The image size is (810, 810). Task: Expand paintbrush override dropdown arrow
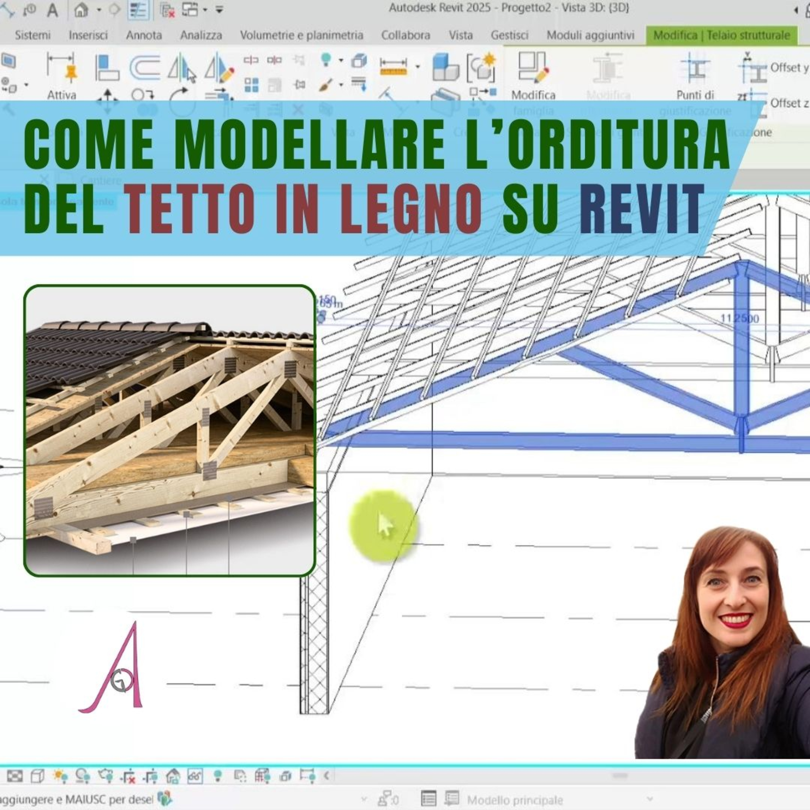coord(341,85)
